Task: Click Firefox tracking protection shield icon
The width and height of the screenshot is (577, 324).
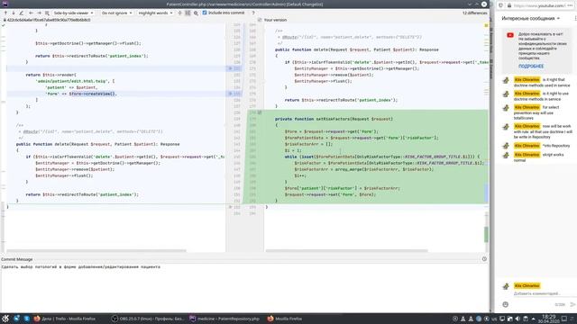Action: 501,5
